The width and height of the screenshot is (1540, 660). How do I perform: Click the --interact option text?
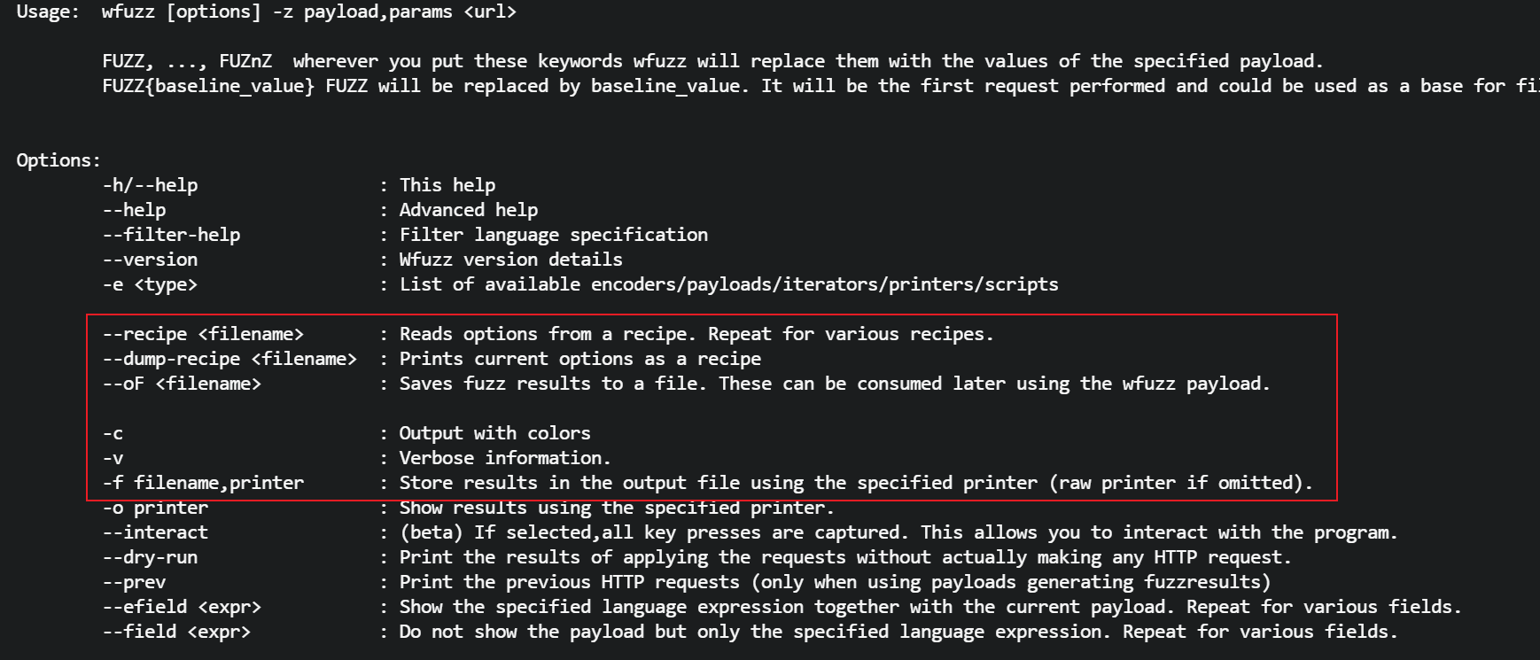155,532
